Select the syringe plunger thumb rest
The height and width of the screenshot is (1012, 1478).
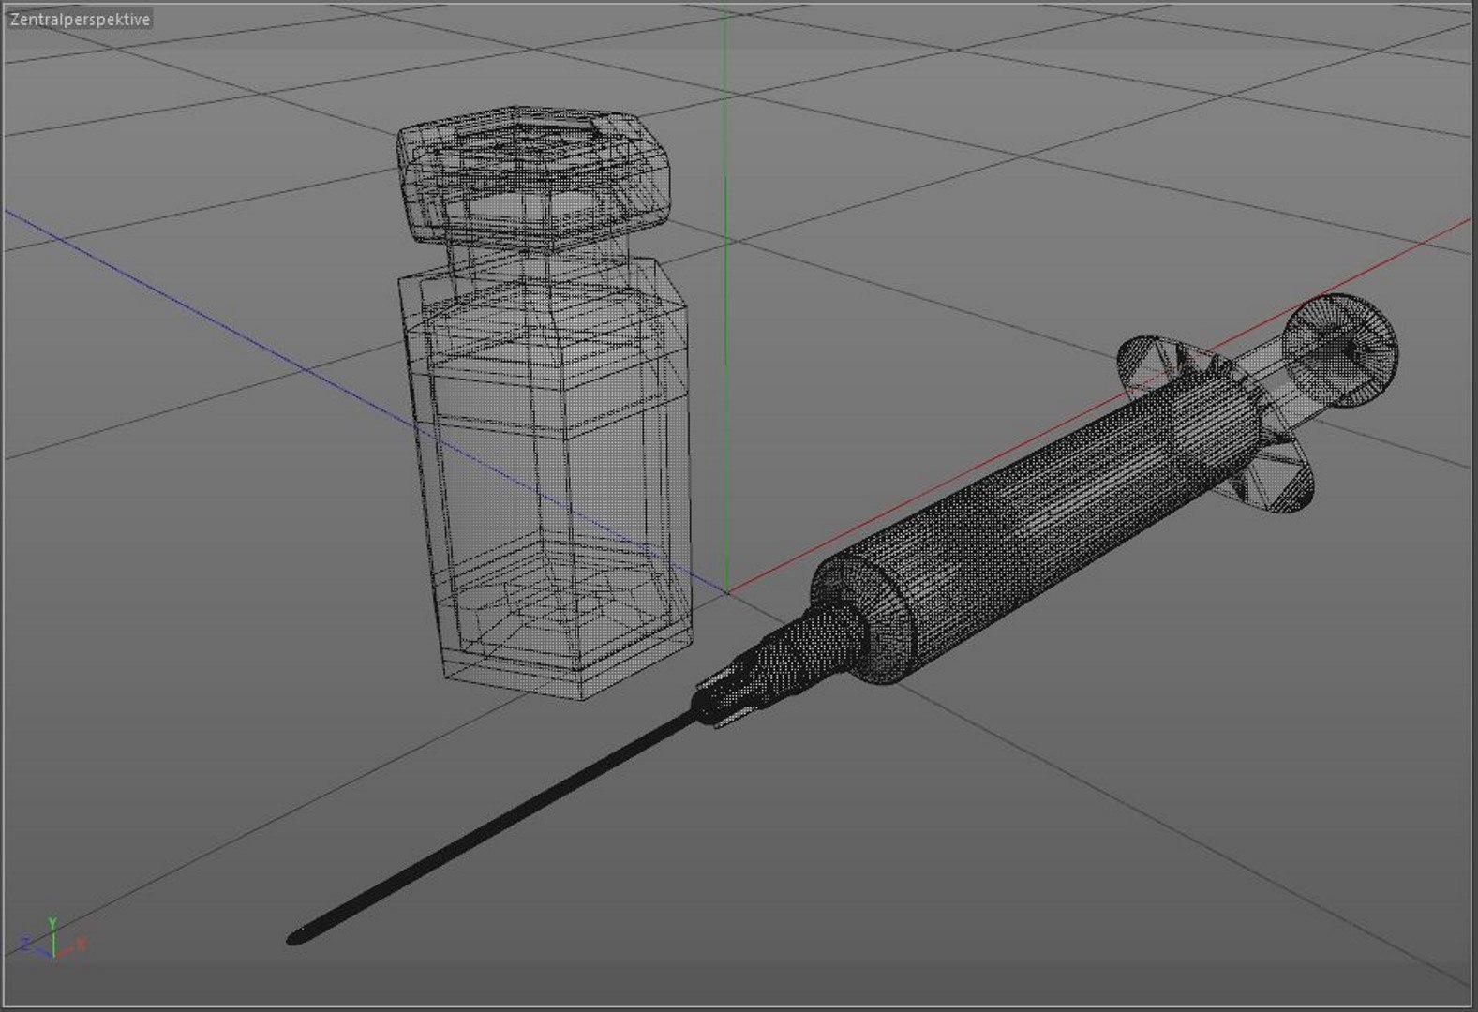click(x=1340, y=350)
